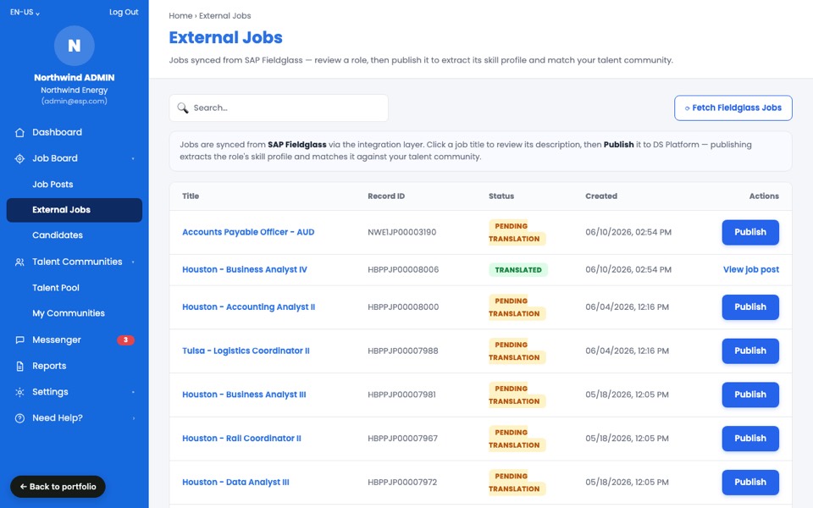Click the admin@esp.com email text
The width and height of the screenshot is (813, 508).
(75, 101)
